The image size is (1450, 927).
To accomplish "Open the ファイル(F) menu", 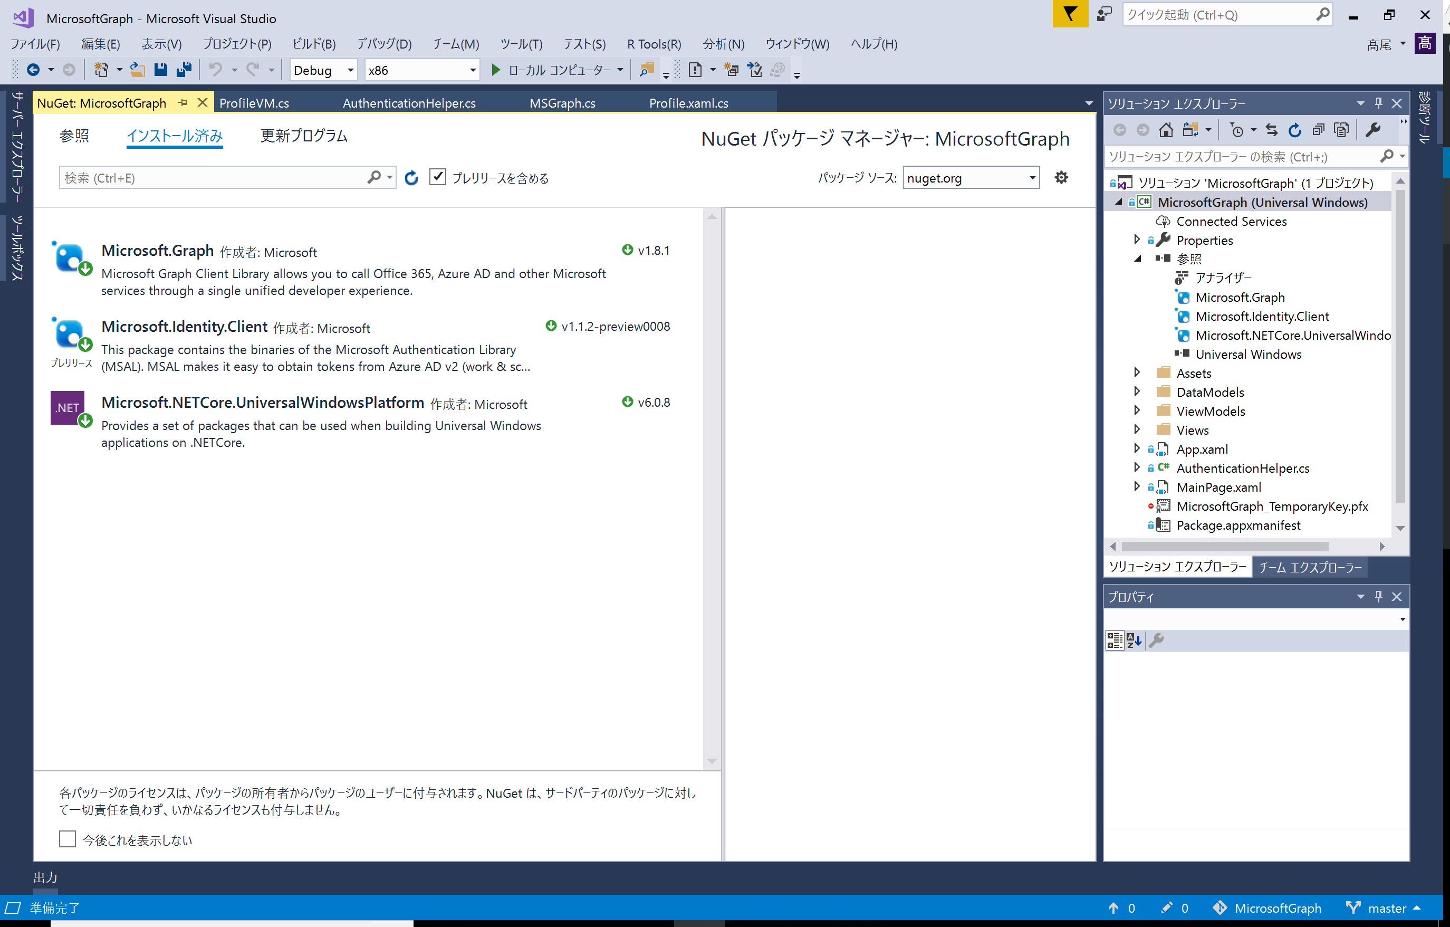I will 35,44.
